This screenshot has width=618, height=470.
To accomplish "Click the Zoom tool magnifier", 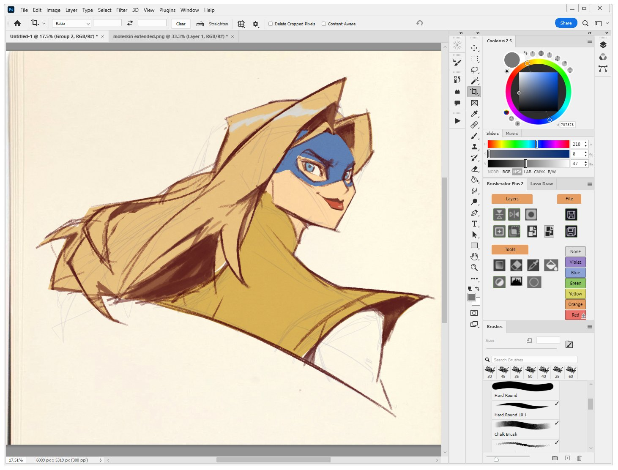I will pos(474,268).
